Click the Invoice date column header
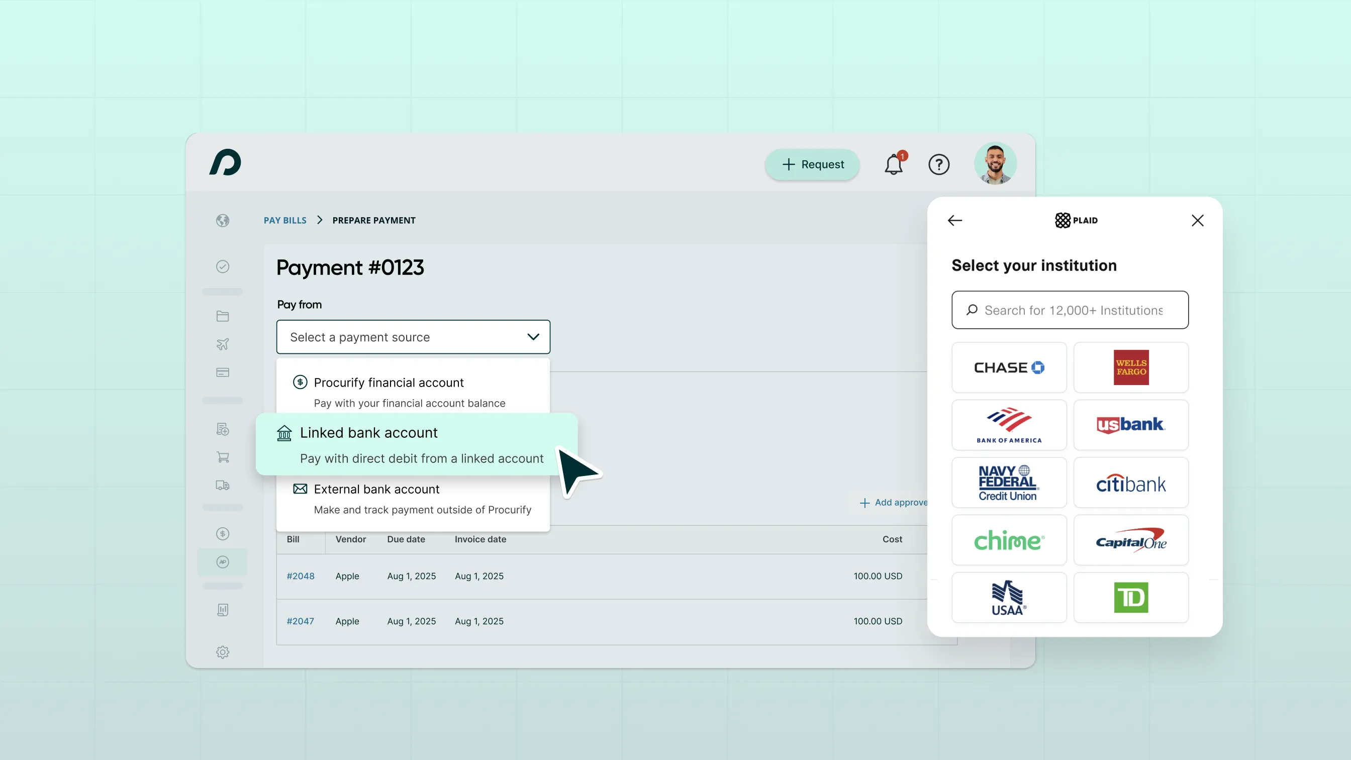This screenshot has width=1351, height=760. [480, 539]
